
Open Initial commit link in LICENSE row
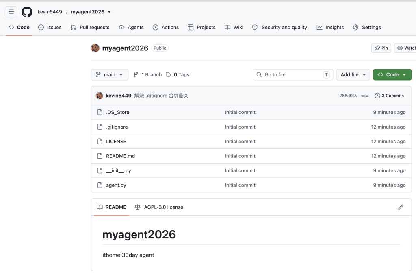pos(240,142)
